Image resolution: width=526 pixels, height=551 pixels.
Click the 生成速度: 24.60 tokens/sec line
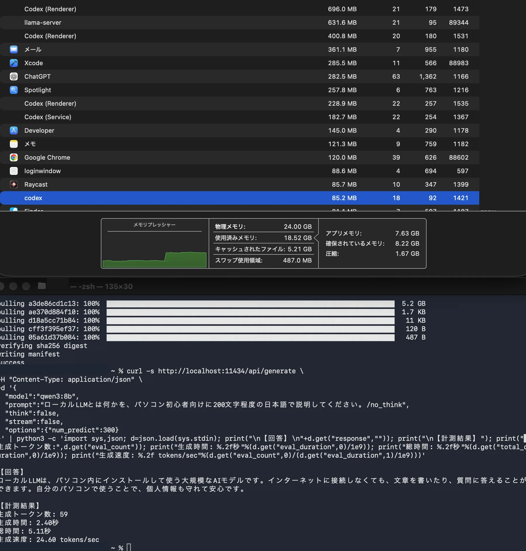point(50,540)
